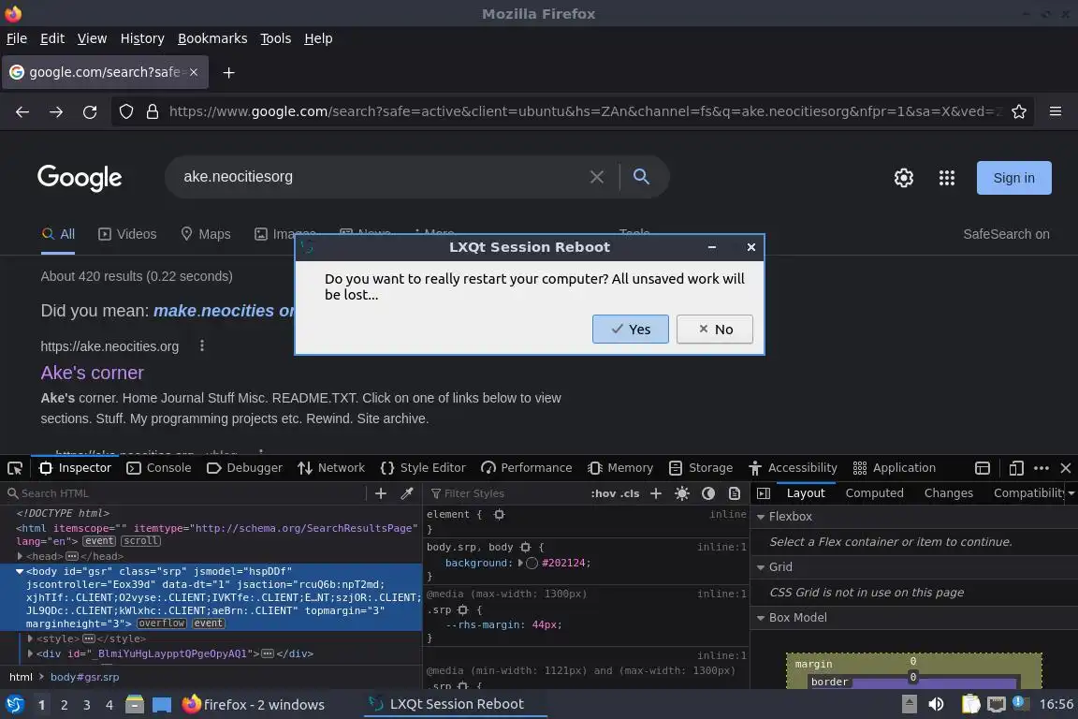
Task: Toggle the overflow badge on body
Action: (162, 624)
